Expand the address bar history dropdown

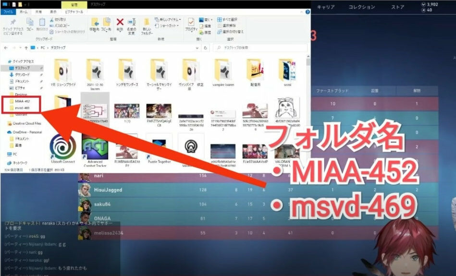197,48
